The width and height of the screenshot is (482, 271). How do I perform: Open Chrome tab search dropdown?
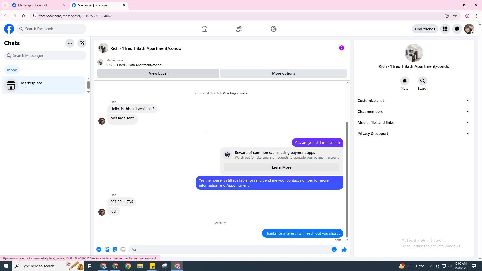(x=5, y=5)
